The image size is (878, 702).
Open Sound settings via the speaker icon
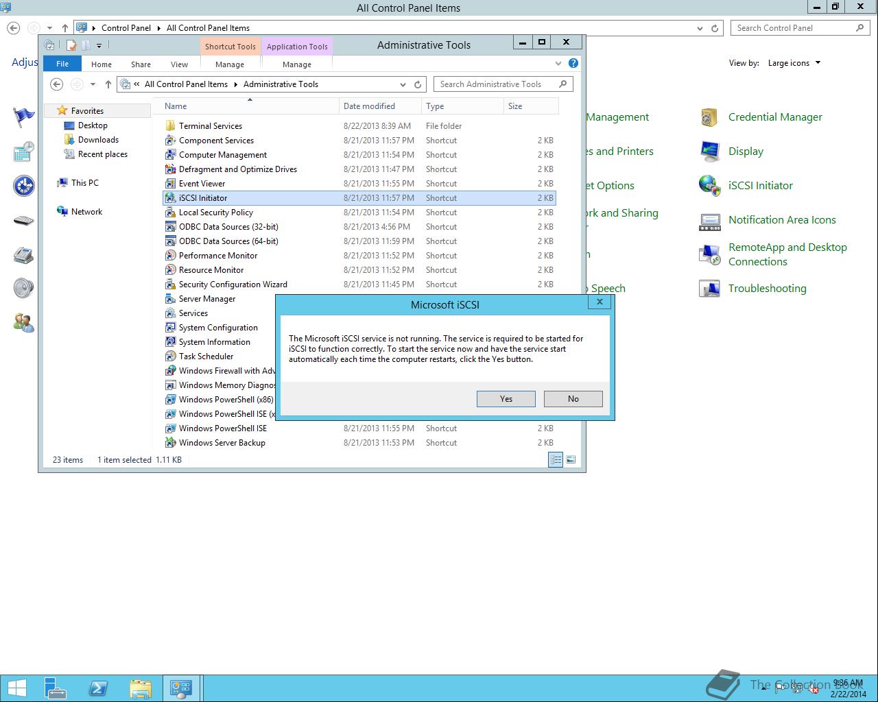[24, 288]
